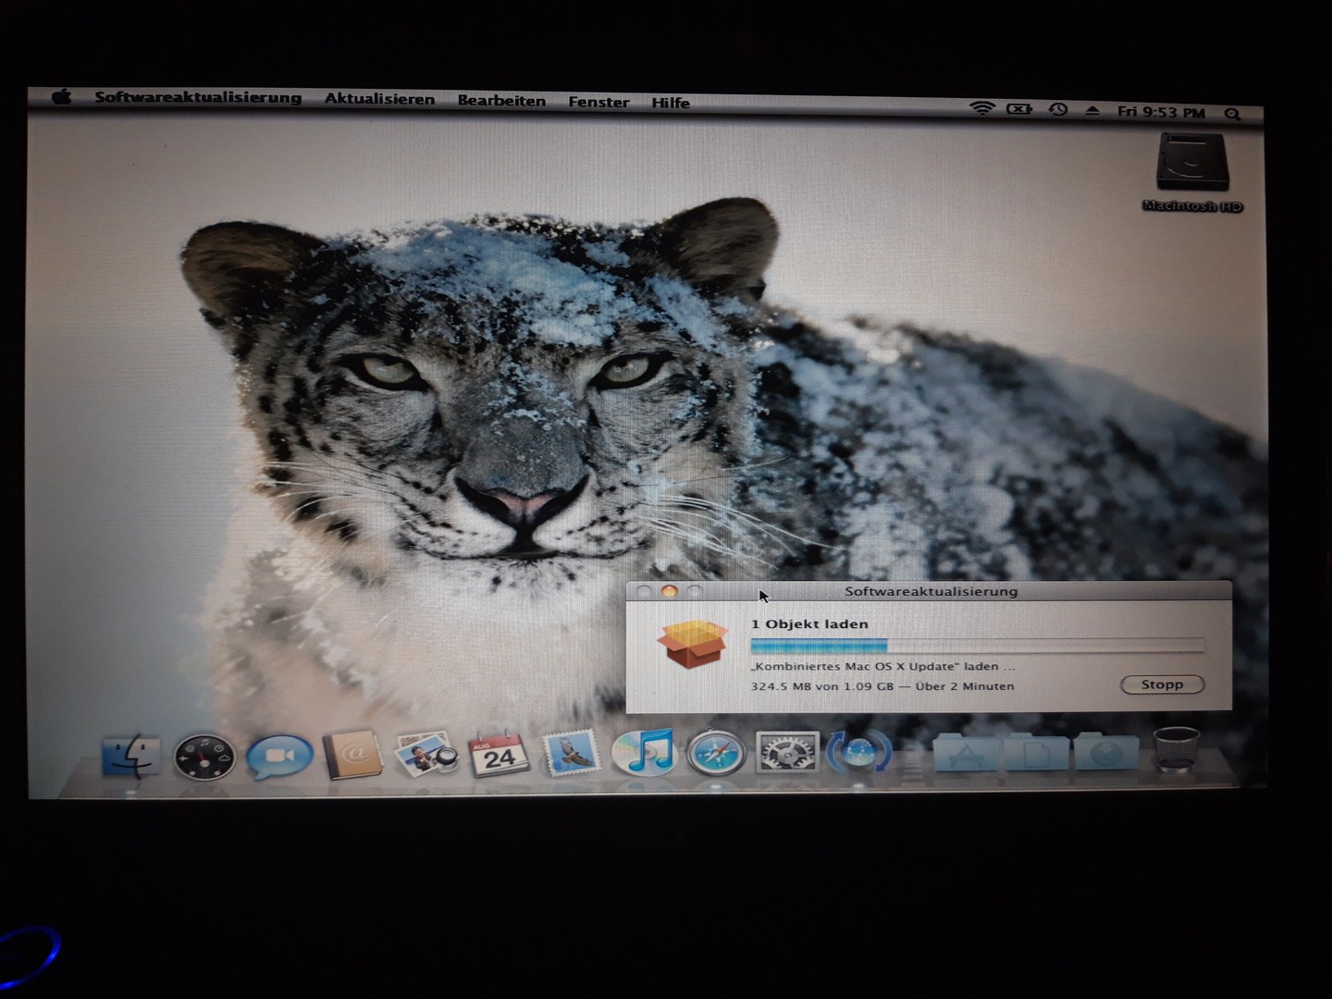
Task: Launch Safari from the Dock
Action: pyautogui.click(x=716, y=753)
